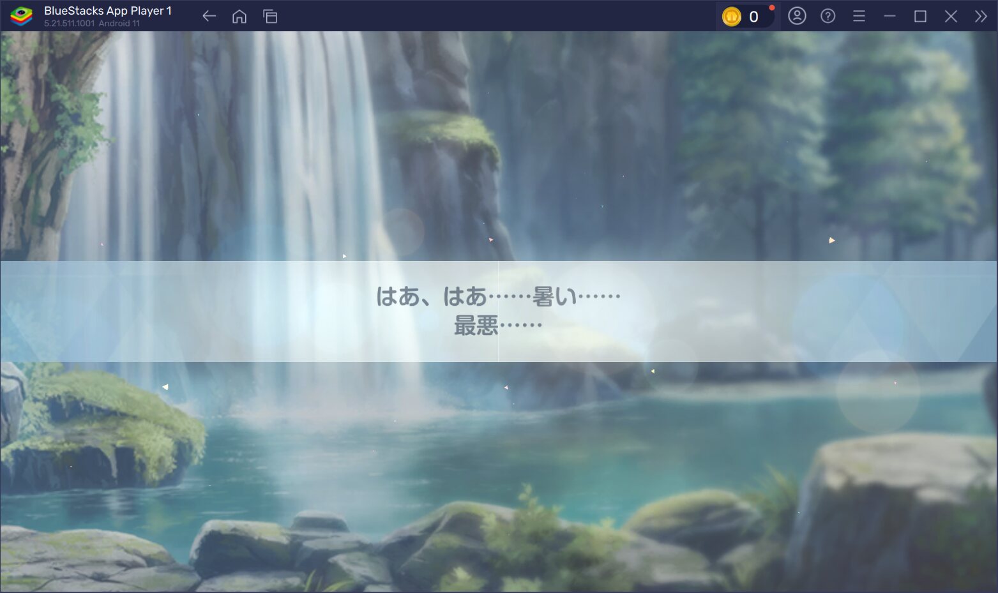Click the BlueStacks App Player 1 title
This screenshot has width=998, height=593.
pos(107,11)
